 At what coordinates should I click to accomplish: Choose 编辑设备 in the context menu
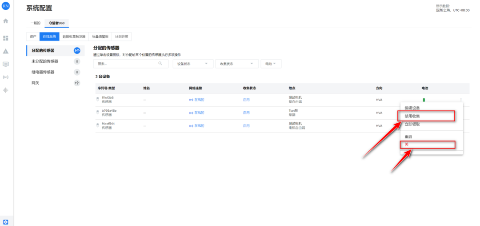(x=412, y=108)
